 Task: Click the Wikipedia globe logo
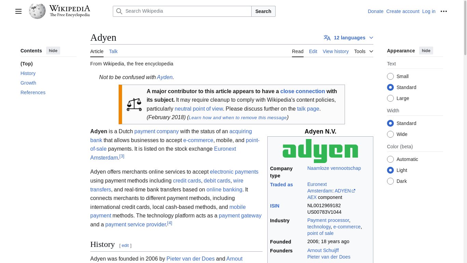[x=37, y=11]
